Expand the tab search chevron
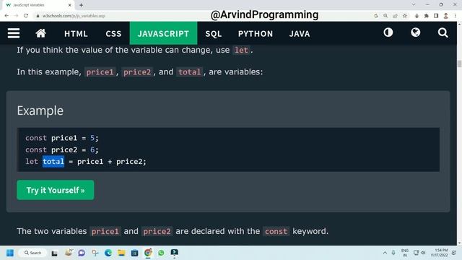Screen dimensions: 462x260 point(414,4)
